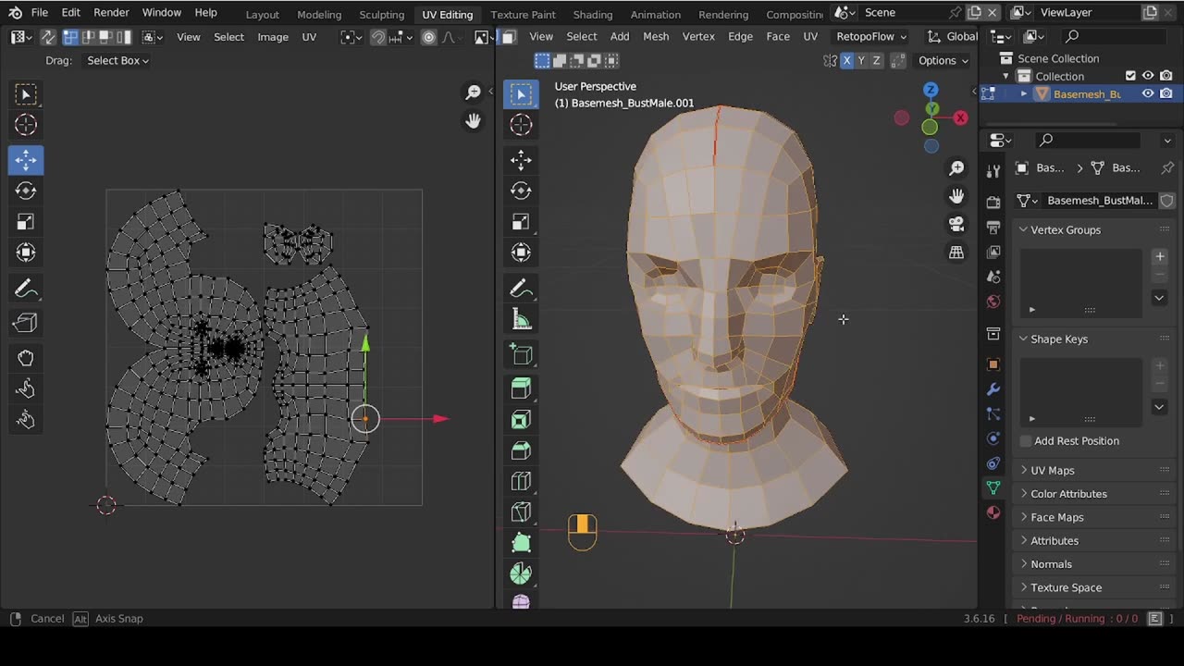Open the Mesh menu in 3D viewport
This screenshot has height=666, width=1184.
click(x=656, y=36)
